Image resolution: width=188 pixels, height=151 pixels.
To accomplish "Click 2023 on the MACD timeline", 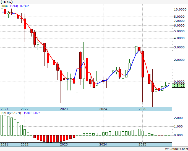I will 64,144.
